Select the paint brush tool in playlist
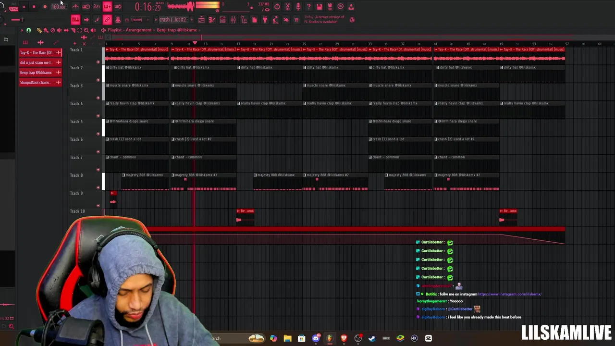 [x=46, y=30]
